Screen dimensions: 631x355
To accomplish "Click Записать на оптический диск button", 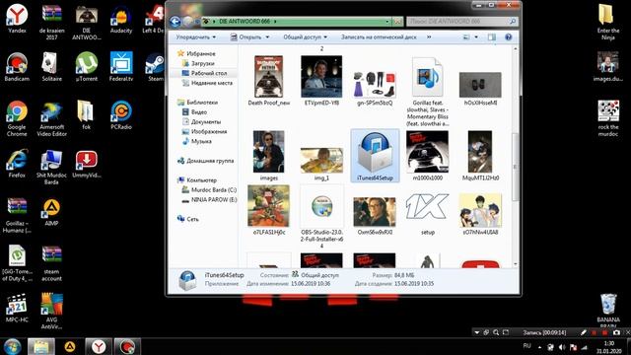I will point(379,37).
